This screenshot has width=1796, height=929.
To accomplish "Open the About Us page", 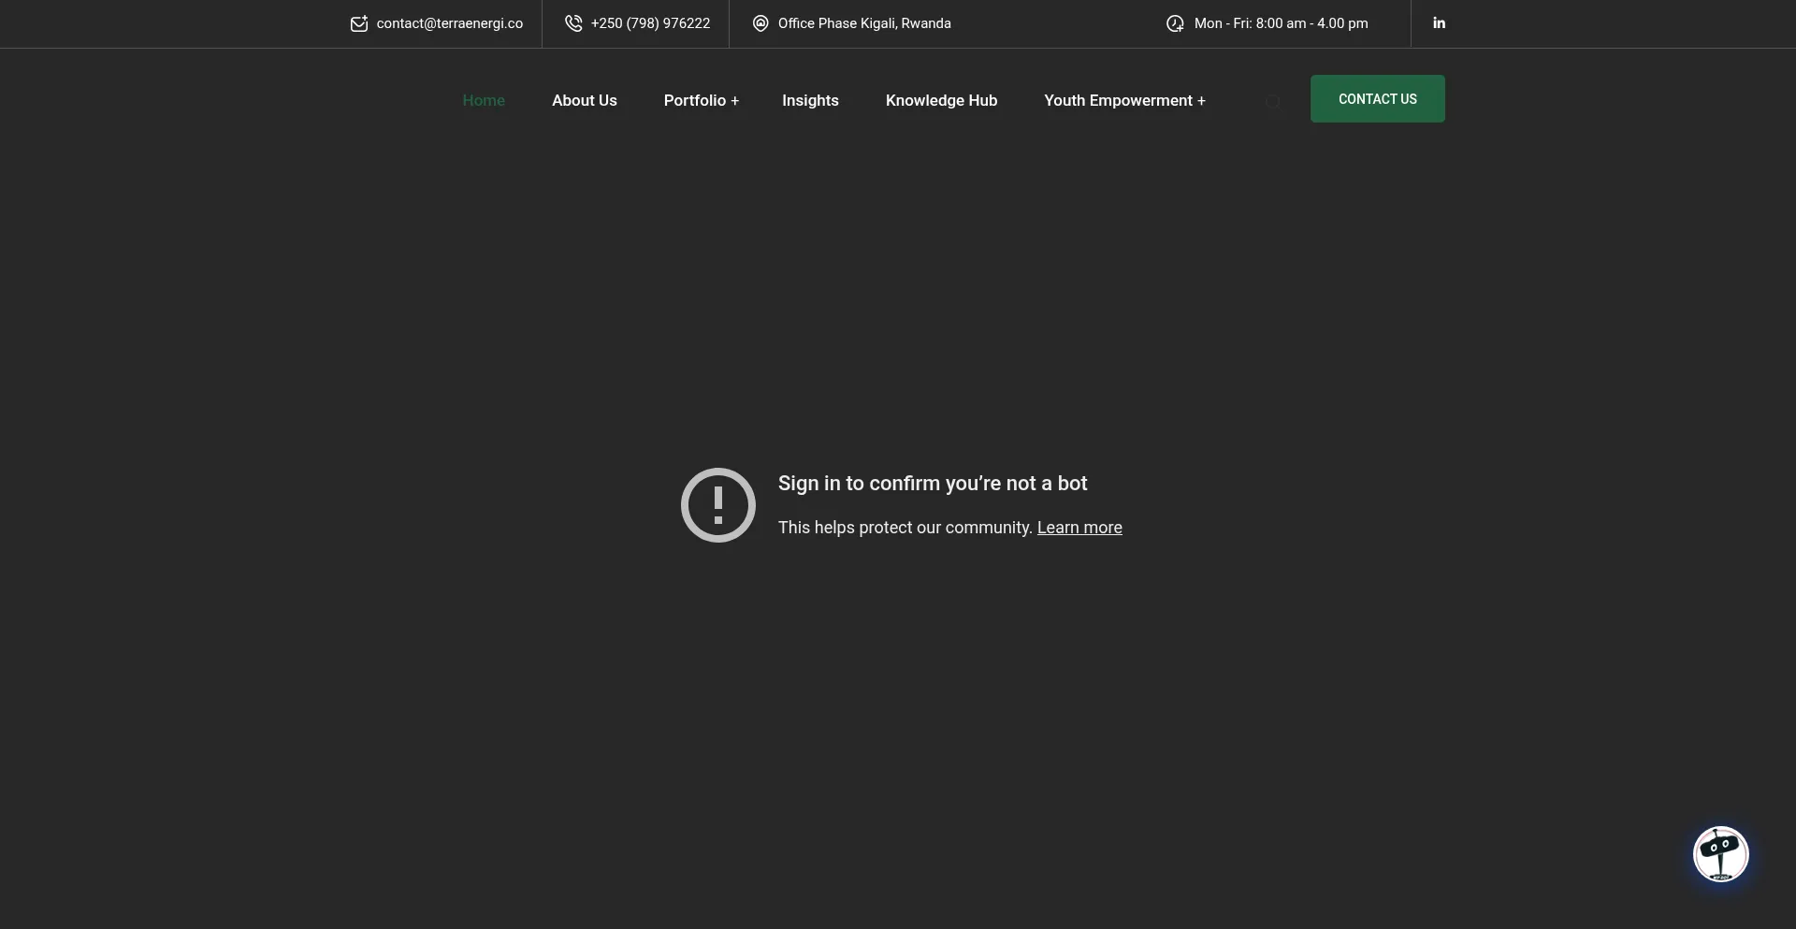I will point(584,100).
